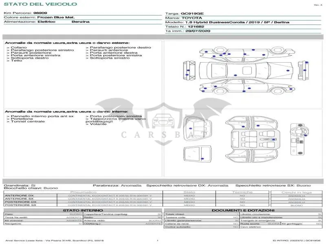The image size is (326, 244).
Task: Click Specchietto retrovisore SX: Buono
Action: [273, 185]
